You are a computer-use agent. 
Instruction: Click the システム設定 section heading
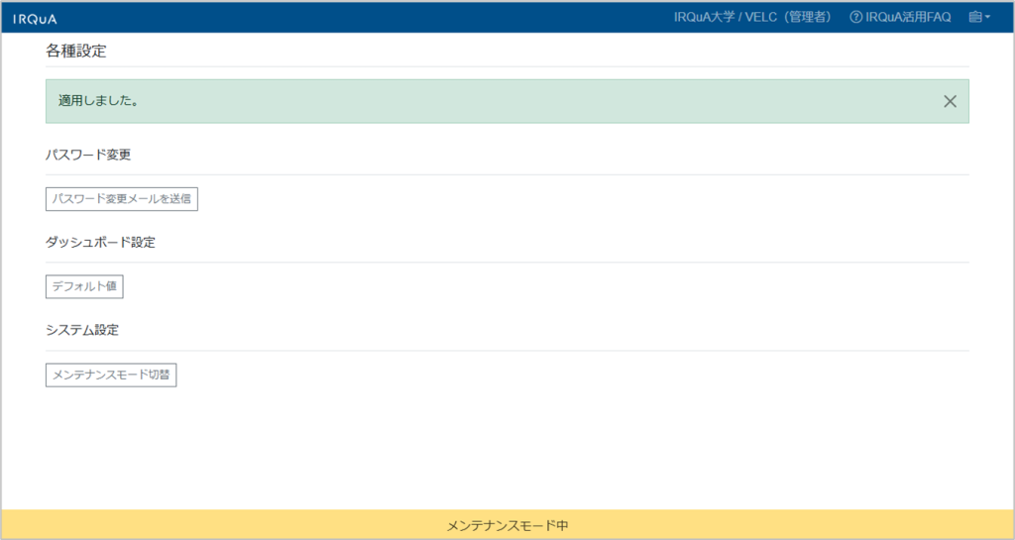click(x=89, y=329)
